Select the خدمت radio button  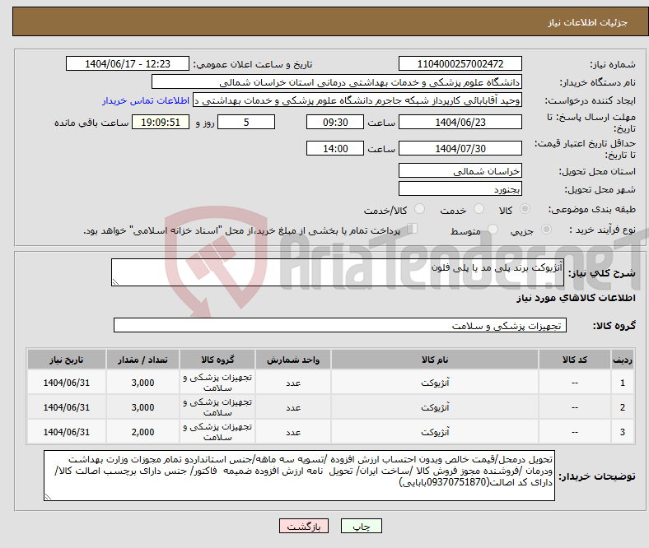(479, 209)
